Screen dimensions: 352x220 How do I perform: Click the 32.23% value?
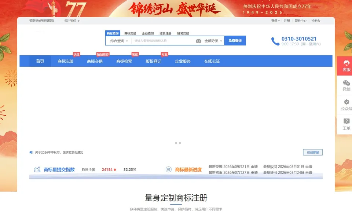point(130,170)
